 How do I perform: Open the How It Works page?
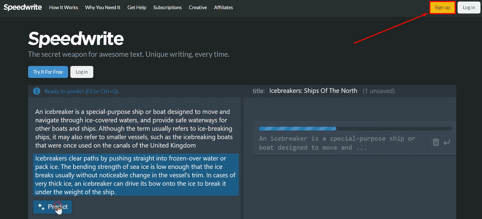(x=63, y=7)
